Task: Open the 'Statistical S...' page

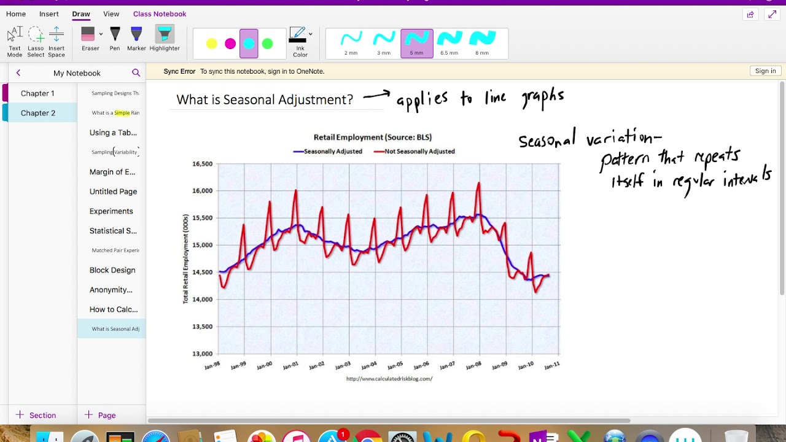Action: (112, 231)
